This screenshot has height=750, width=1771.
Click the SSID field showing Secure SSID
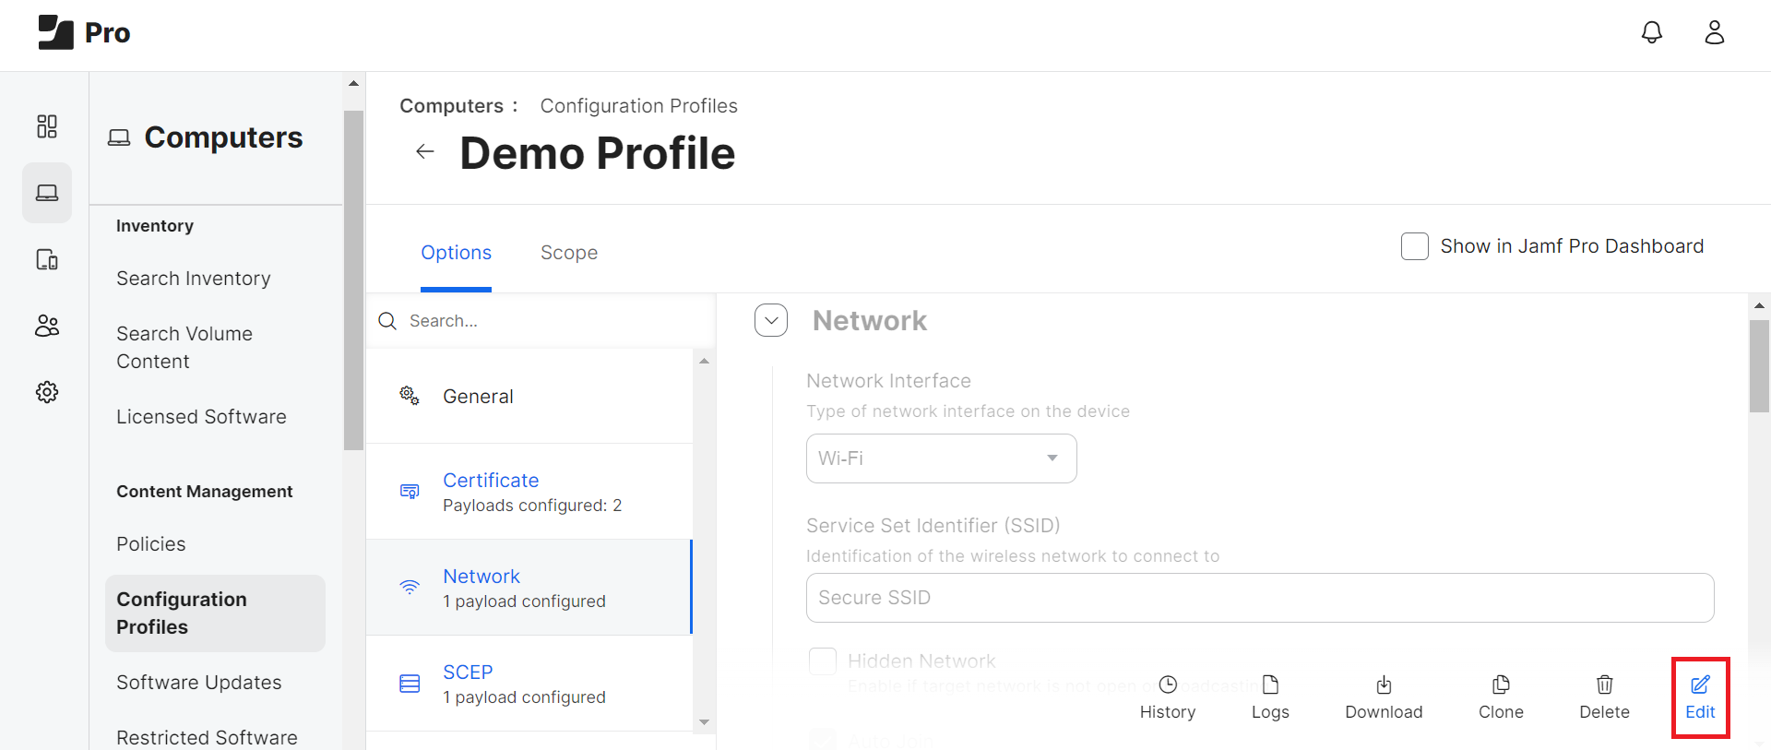pos(1260,598)
